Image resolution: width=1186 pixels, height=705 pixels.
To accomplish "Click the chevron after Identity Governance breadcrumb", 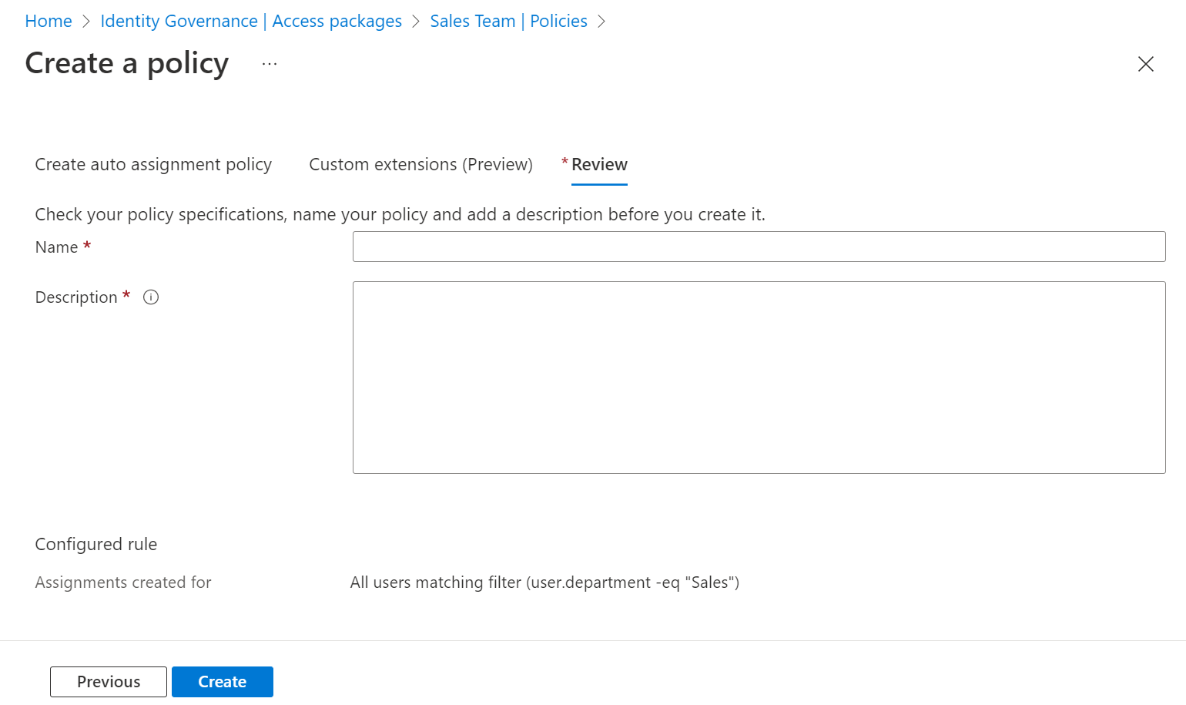I will tap(417, 21).
